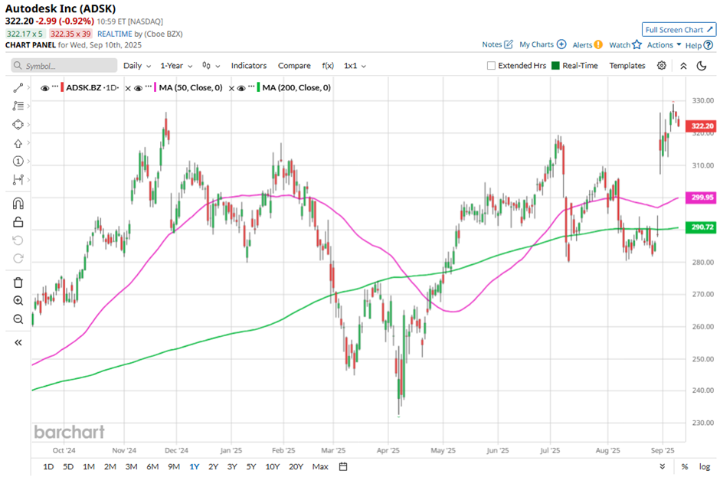Add chart to My Charts
Image resolution: width=720 pixels, height=477 pixels.
[x=561, y=44]
